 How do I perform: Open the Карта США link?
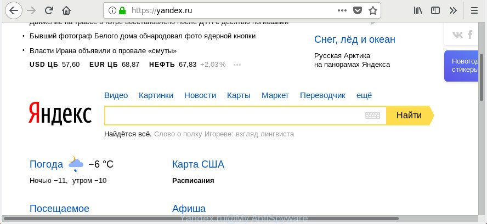pyautogui.click(x=198, y=164)
